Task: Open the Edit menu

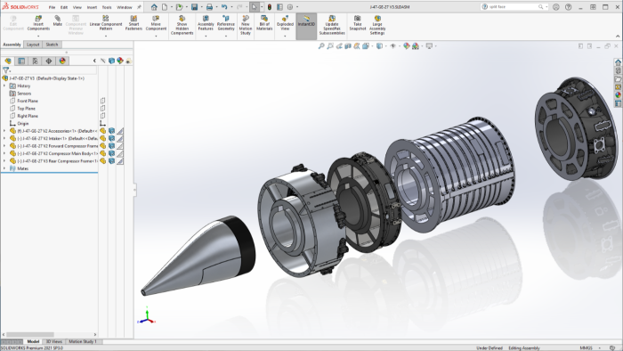Action: point(64,7)
